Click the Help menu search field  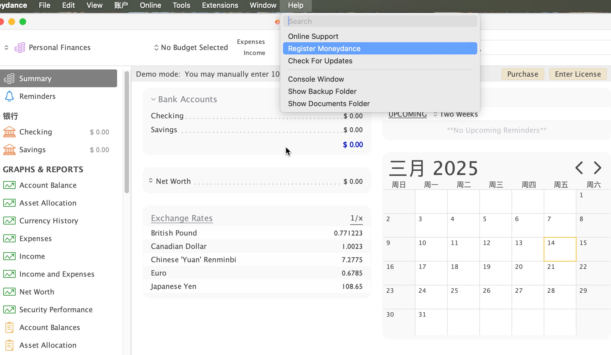coord(380,21)
